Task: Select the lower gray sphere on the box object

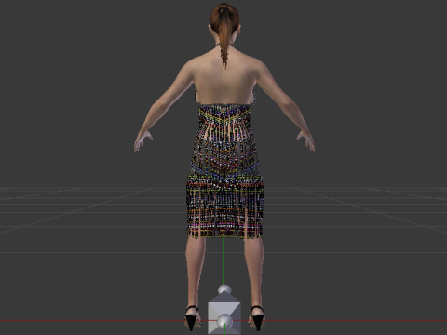Action: coord(224,322)
